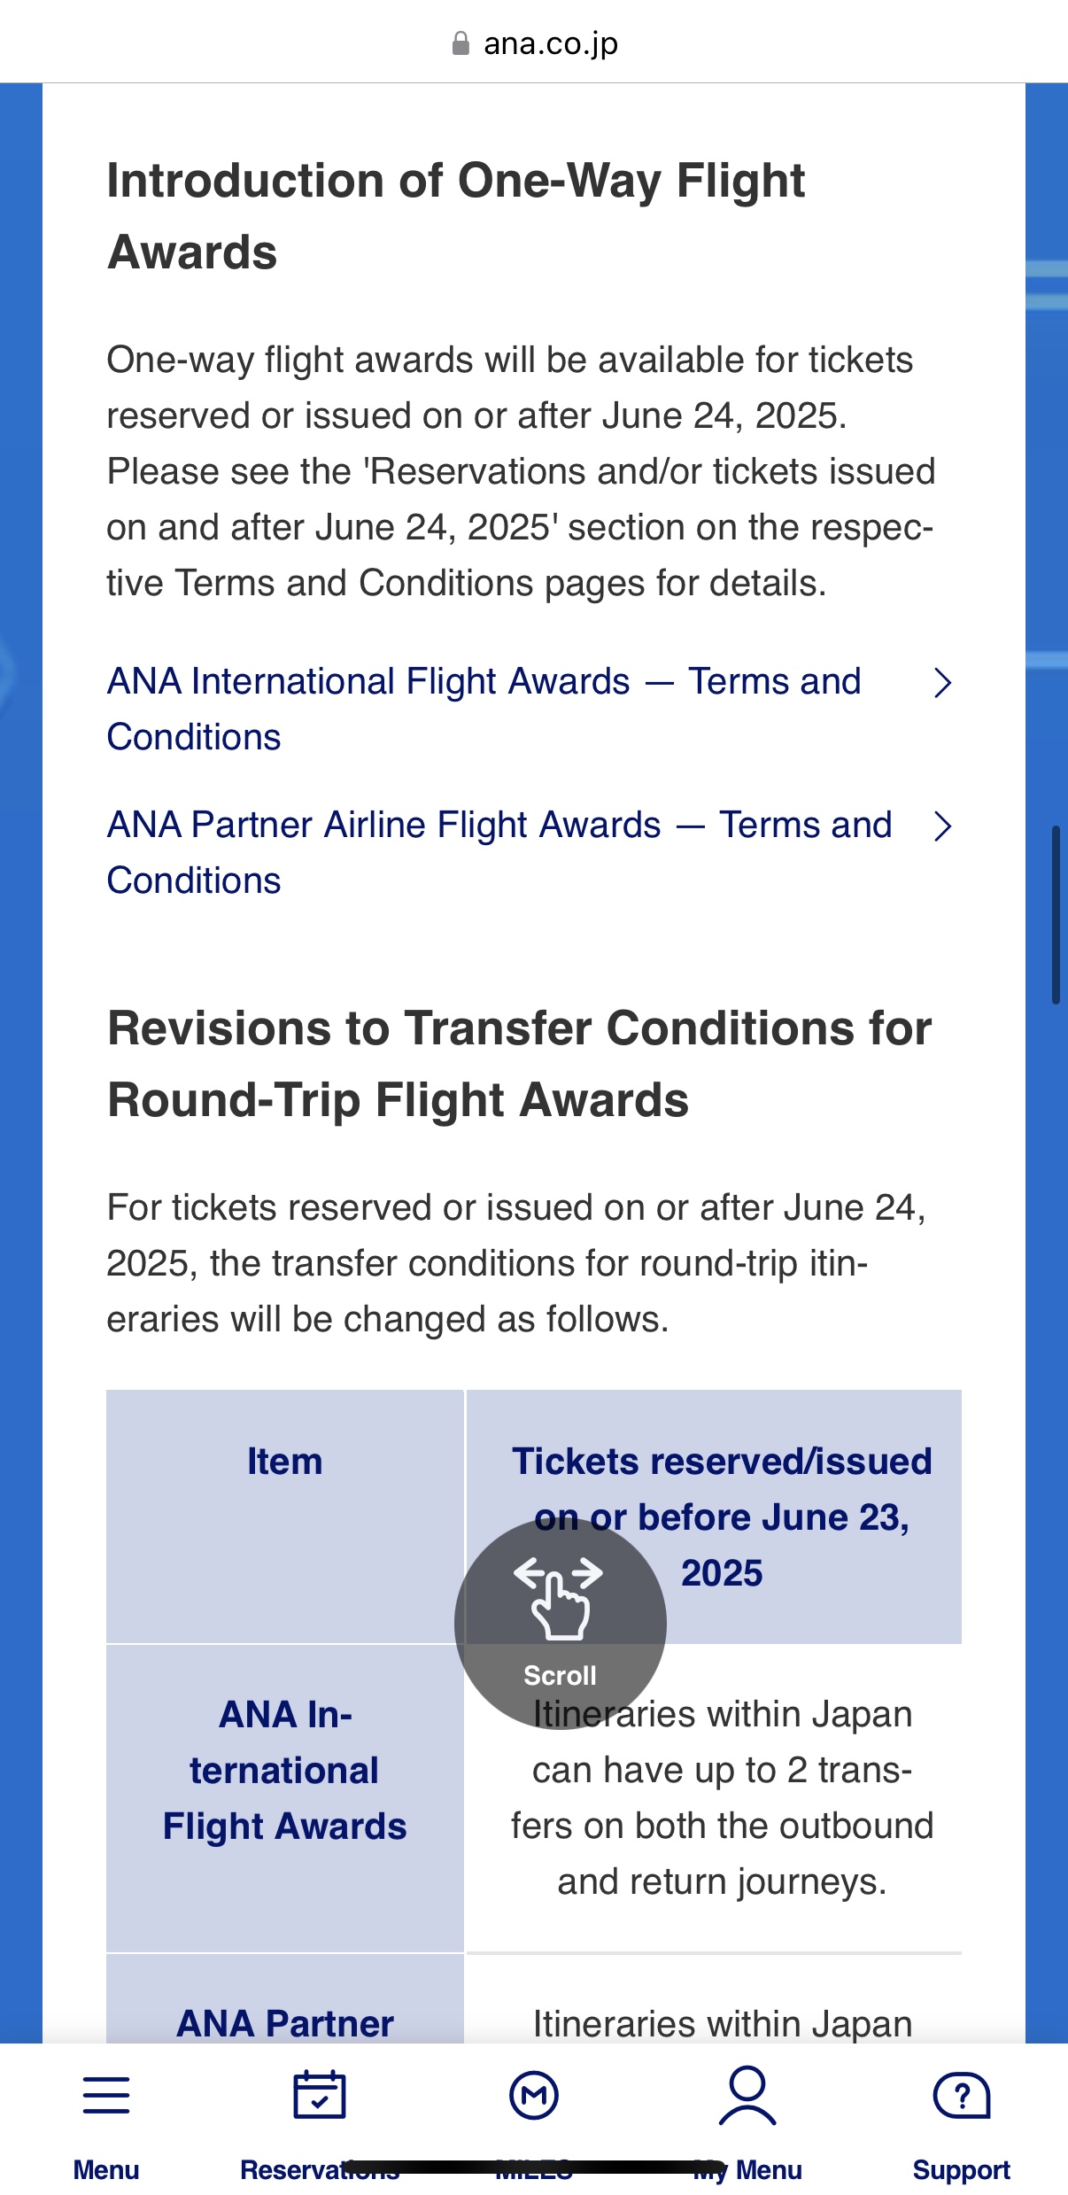
Task: Tap the "Item" table column header
Action: click(284, 1462)
